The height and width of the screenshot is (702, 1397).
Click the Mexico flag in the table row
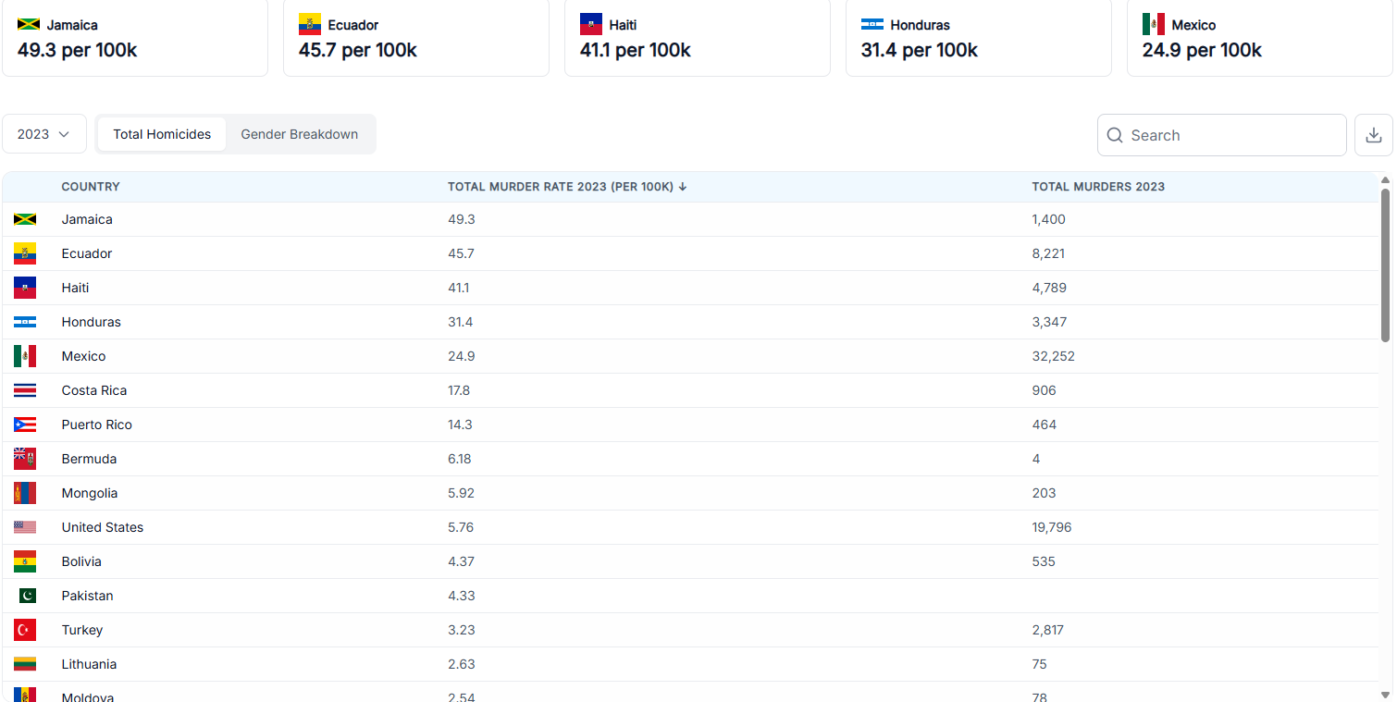(25, 356)
